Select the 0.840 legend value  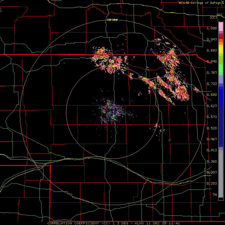click(x=212, y=61)
